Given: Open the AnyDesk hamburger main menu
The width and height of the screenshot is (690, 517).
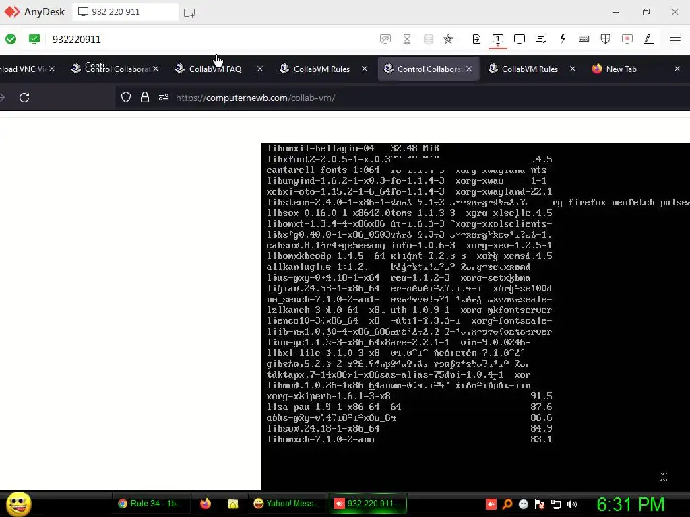Looking at the screenshot, I should click(x=675, y=39).
